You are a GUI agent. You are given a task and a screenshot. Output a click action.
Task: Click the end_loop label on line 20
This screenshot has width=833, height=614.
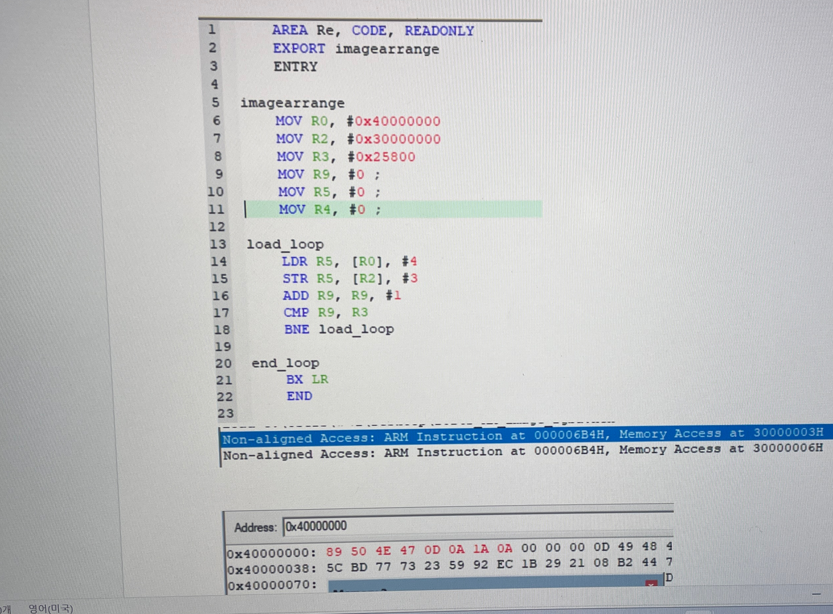285,362
